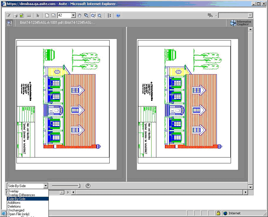Click the right drawing page thumbnail
Viewport: 268px width, 217px height.
coord(187,104)
